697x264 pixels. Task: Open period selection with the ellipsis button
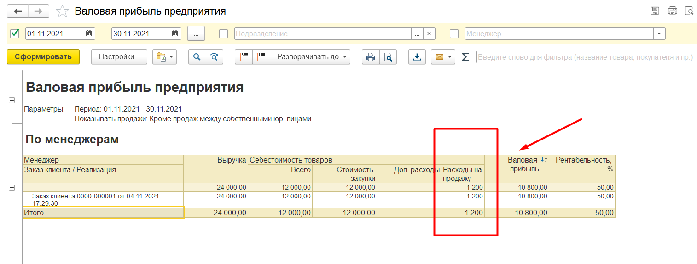click(196, 34)
